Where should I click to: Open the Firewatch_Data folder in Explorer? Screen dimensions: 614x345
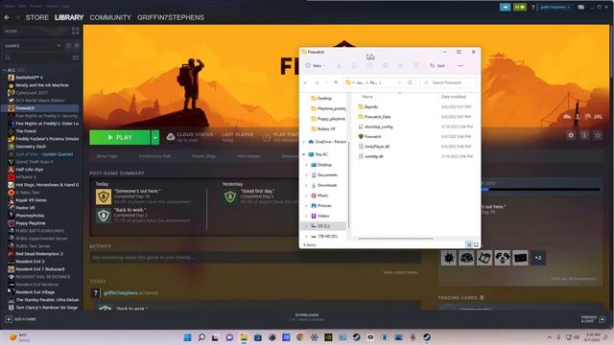pos(377,117)
